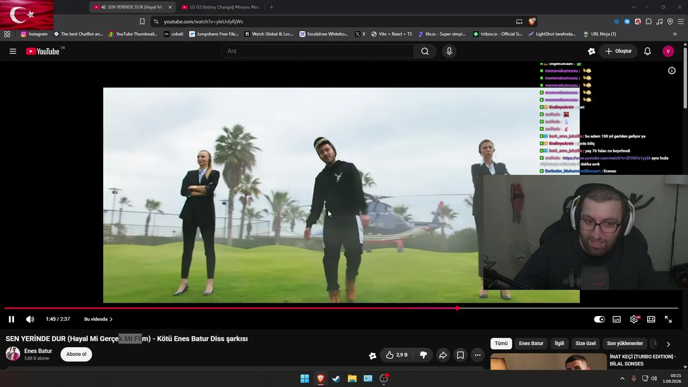The image size is (688, 387).
Task: Pause the video
Action: coord(11,319)
